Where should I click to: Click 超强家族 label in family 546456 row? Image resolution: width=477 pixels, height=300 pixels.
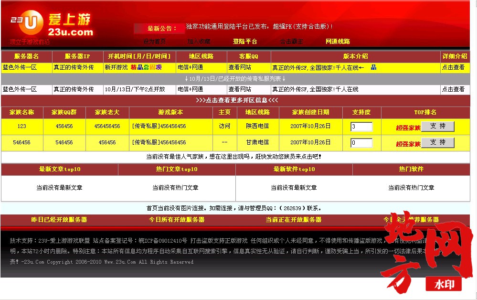click(408, 144)
